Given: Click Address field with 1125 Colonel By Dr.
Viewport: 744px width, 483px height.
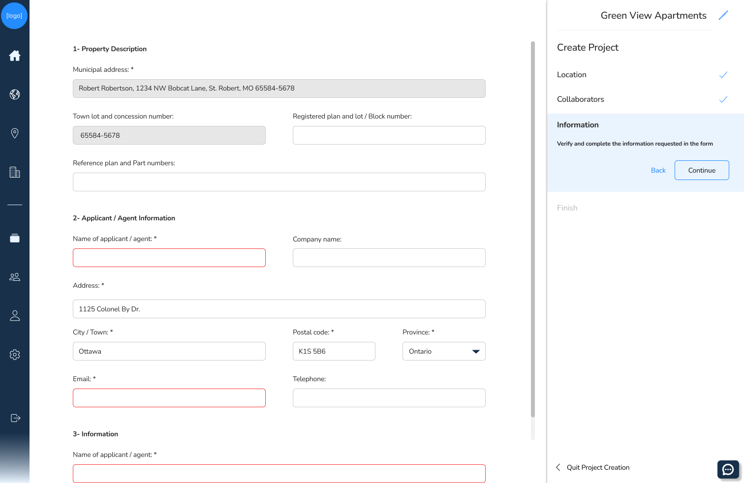Looking at the screenshot, I should pyautogui.click(x=279, y=309).
